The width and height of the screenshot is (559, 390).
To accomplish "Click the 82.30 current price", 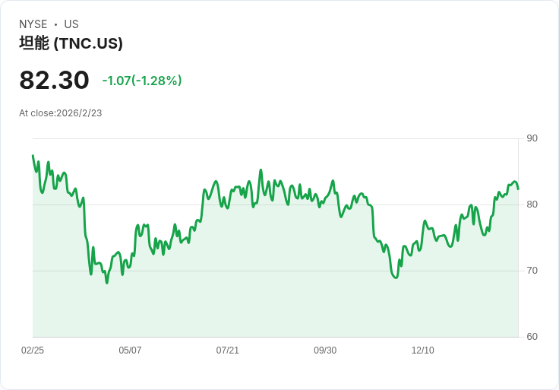I will point(54,80).
